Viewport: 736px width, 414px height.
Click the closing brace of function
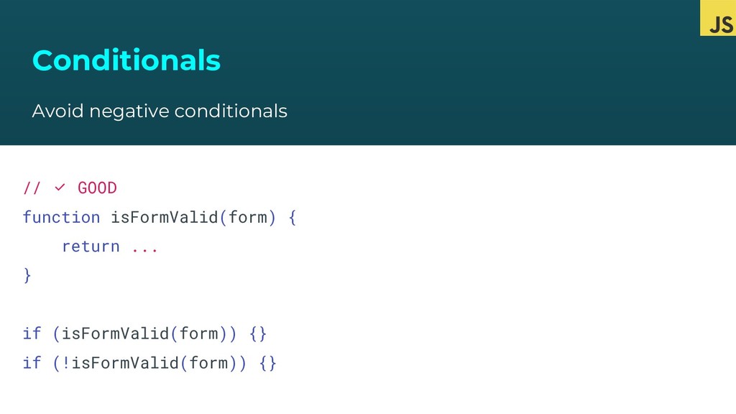27,275
